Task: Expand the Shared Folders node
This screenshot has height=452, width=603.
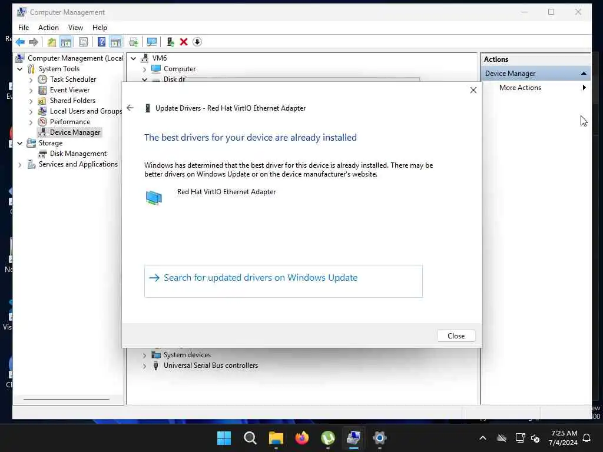Action: point(31,101)
